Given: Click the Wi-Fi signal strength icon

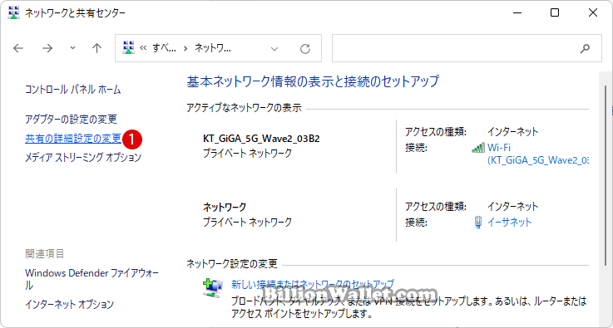Looking at the screenshot, I should click(x=478, y=148).
